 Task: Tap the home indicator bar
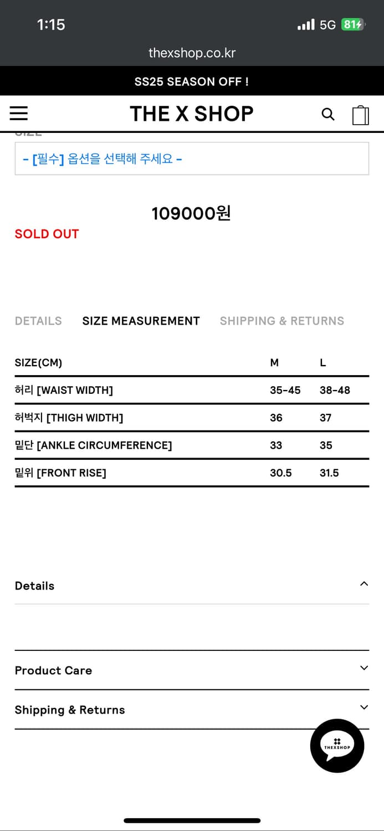pyautogui.click(x=192, y=820)
